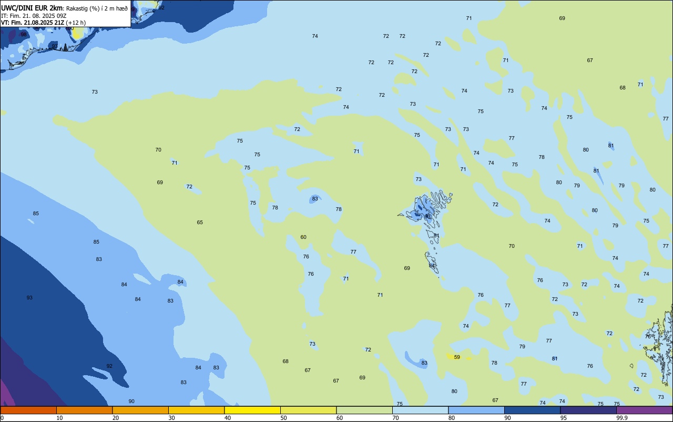The width and height of the screenshot is (673, 422).
Task: Click the 30–40 golden legend swatch
Action: point(196,410)
